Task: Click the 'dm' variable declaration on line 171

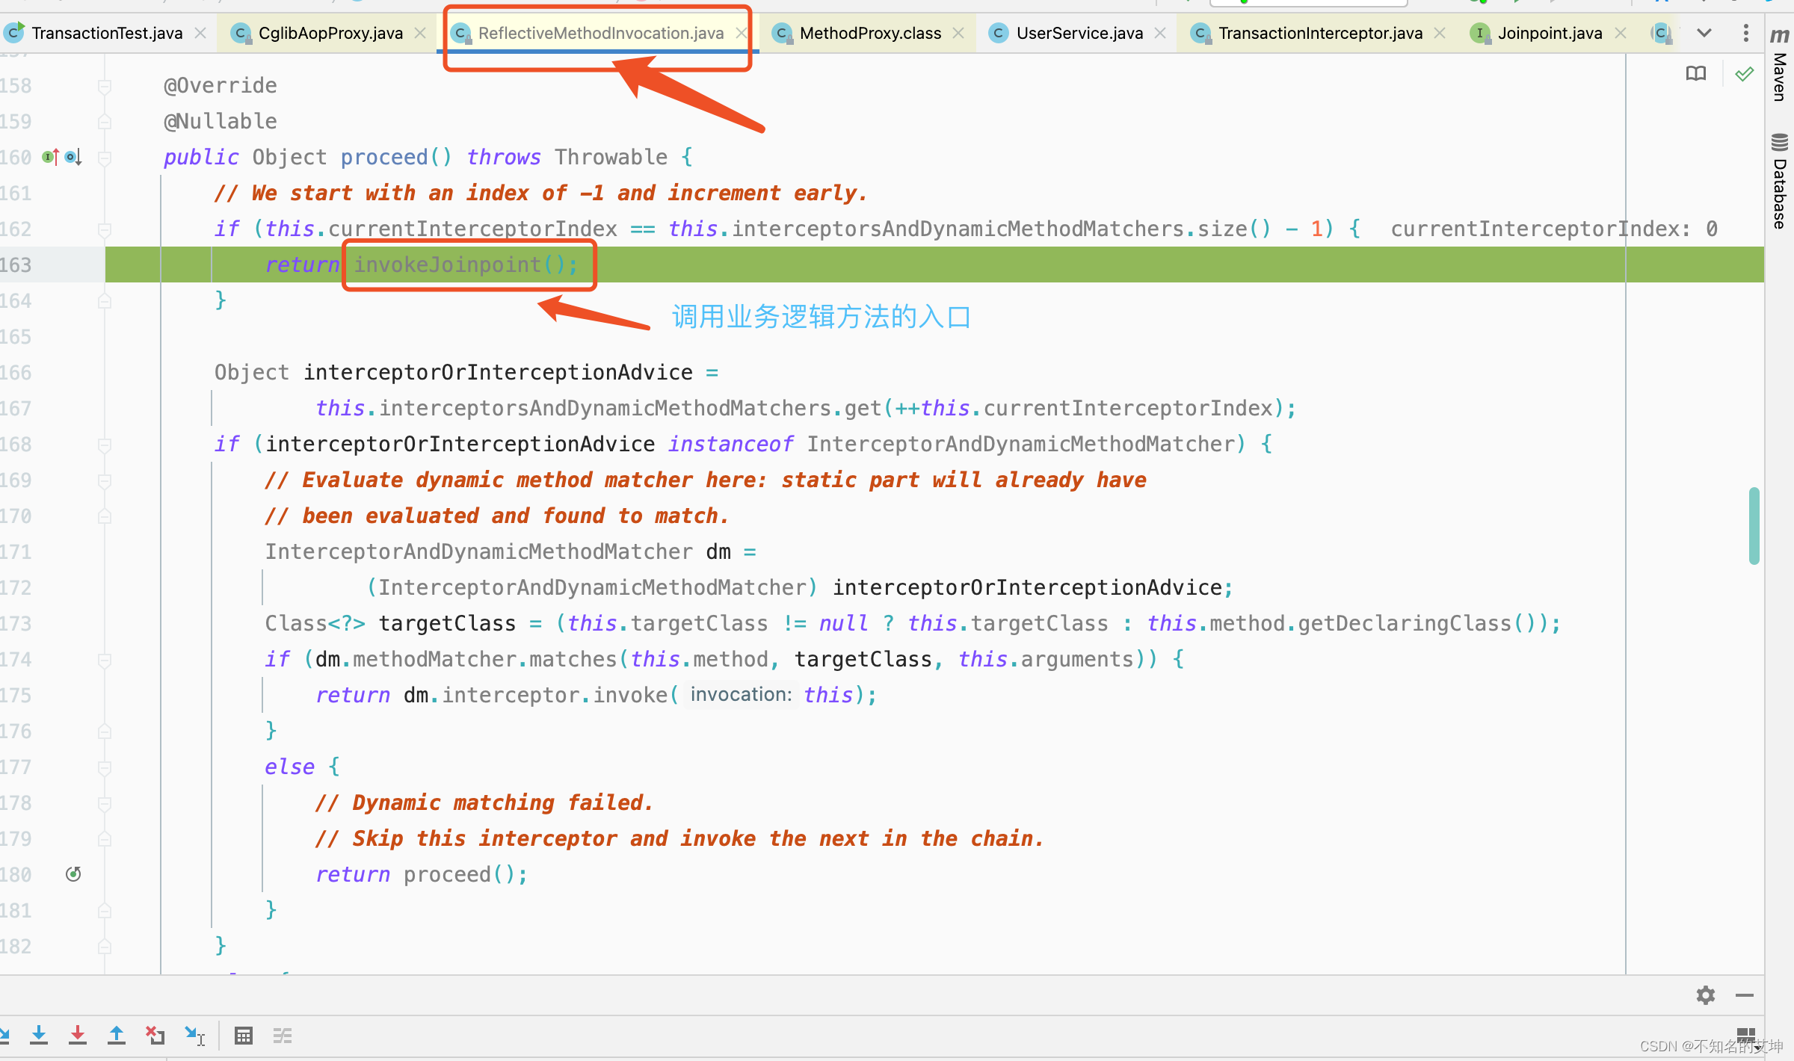Action: click(x=718, y=551)
